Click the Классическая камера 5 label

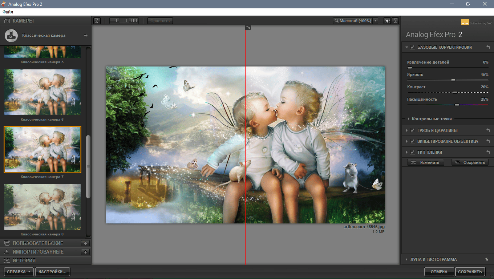tap(42, 62)
